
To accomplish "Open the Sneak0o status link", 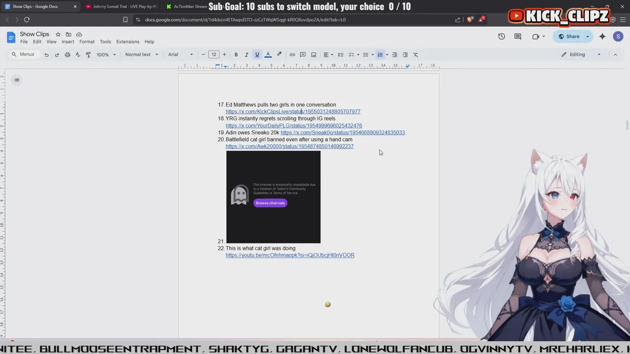I will [343, 133].
